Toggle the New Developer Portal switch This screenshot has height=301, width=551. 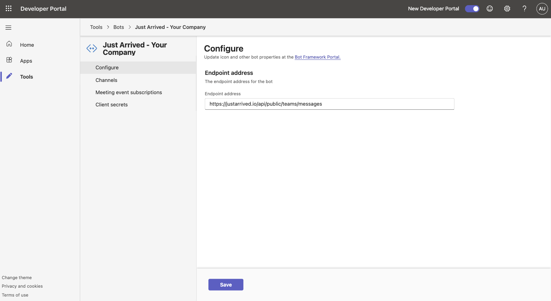pos(472,9)
